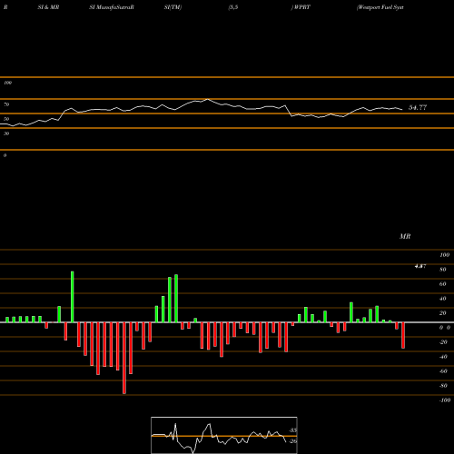Viewport: 454px width, 454px height.
Task: Click the MR axis label -80
Action: [x=443, y=386]
